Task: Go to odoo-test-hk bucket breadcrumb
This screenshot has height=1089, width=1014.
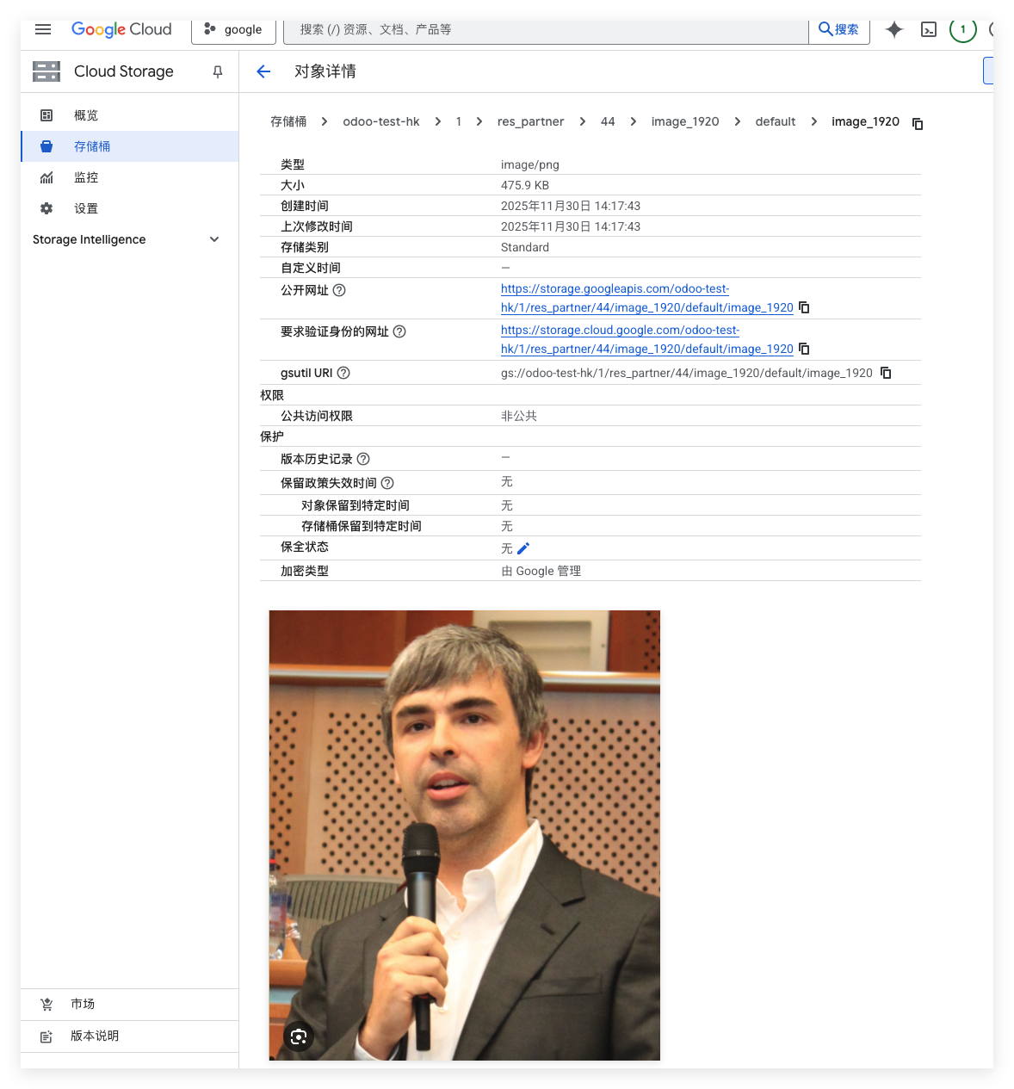Action: pos(381,121)
